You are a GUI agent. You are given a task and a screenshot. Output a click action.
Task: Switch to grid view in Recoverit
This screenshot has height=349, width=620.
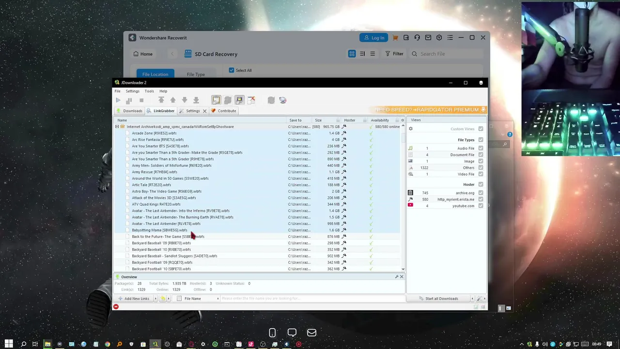pyautogui.click(x=352, y=54)
